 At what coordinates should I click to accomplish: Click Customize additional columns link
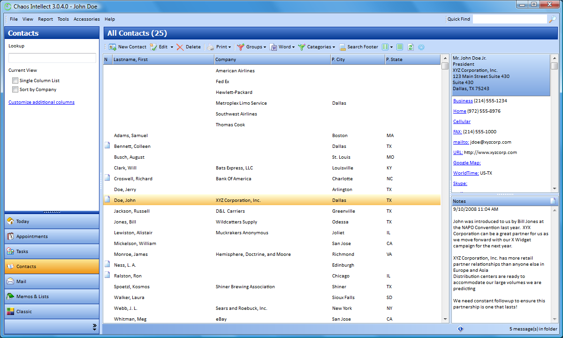(41, 102)
